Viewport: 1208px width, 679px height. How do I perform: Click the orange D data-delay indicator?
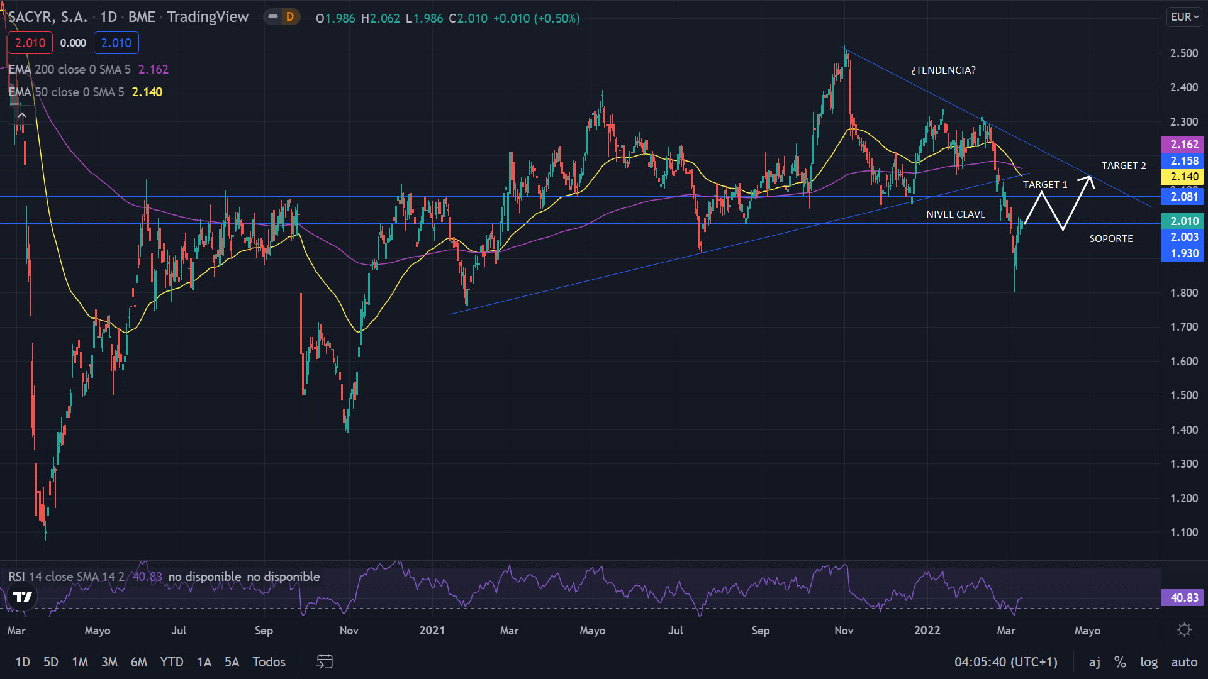[289, 17]
